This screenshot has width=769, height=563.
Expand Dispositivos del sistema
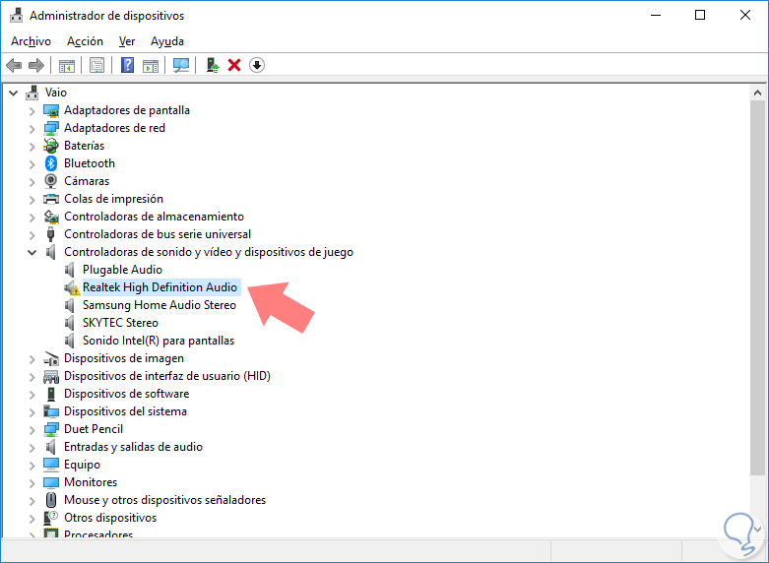pyautogui.click(x=32, y=412)
